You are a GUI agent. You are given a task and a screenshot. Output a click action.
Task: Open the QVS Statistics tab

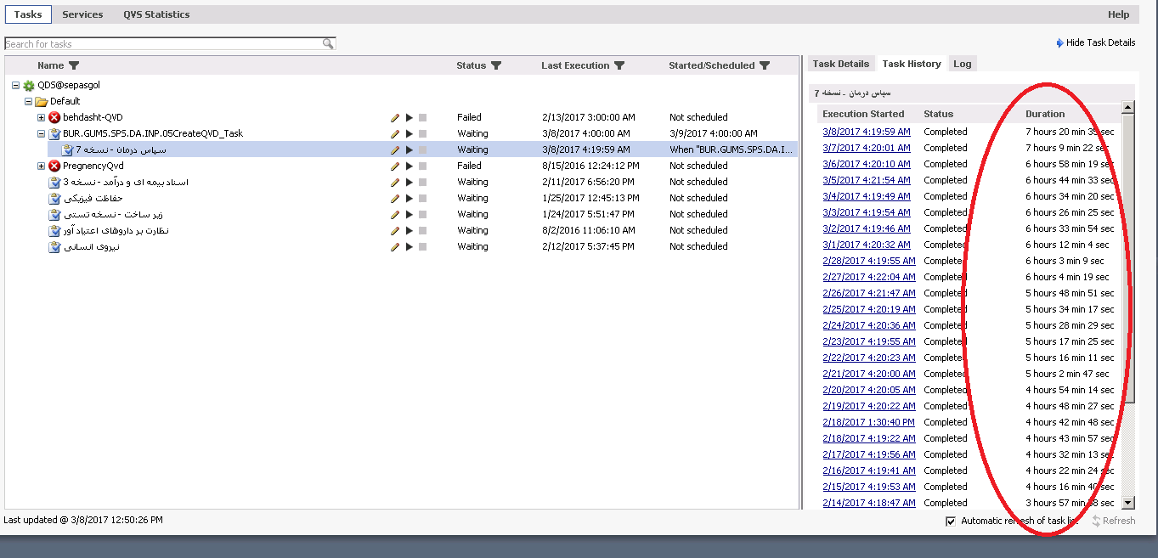[156, 14]
